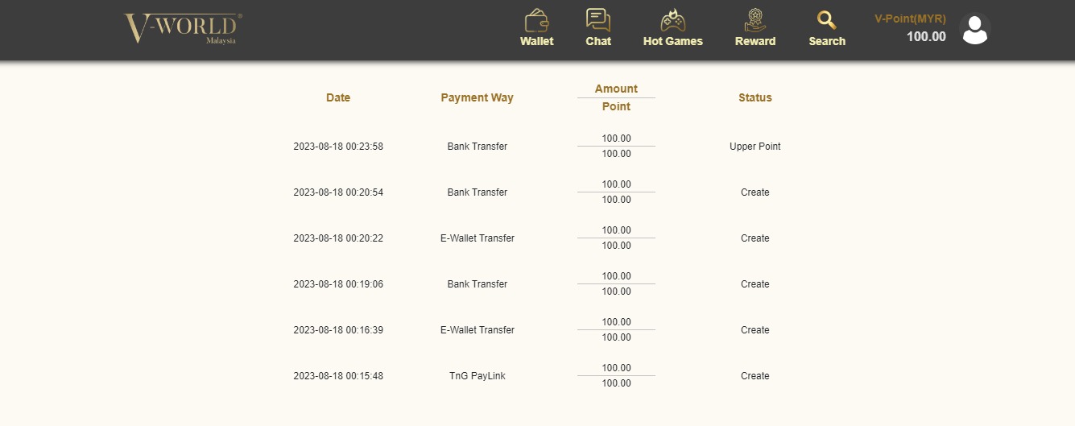Click Create status of 00:20:54 transaction
Image resolution: width=1075 pixels, height=426 pixels.
click(x=755, y=192)
